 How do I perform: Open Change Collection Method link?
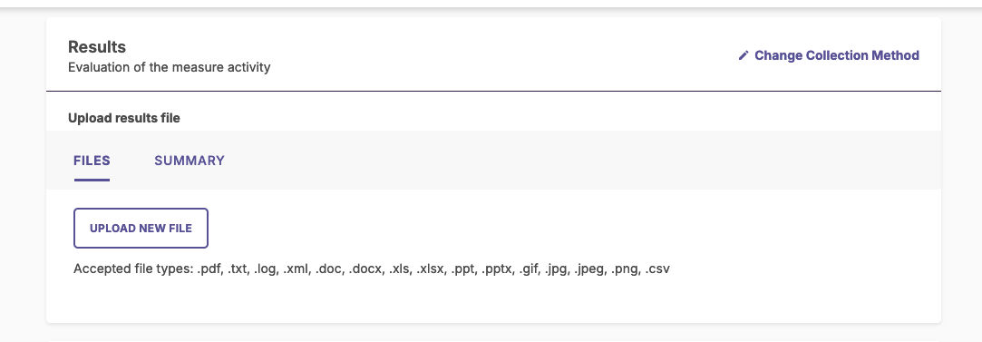829,55
